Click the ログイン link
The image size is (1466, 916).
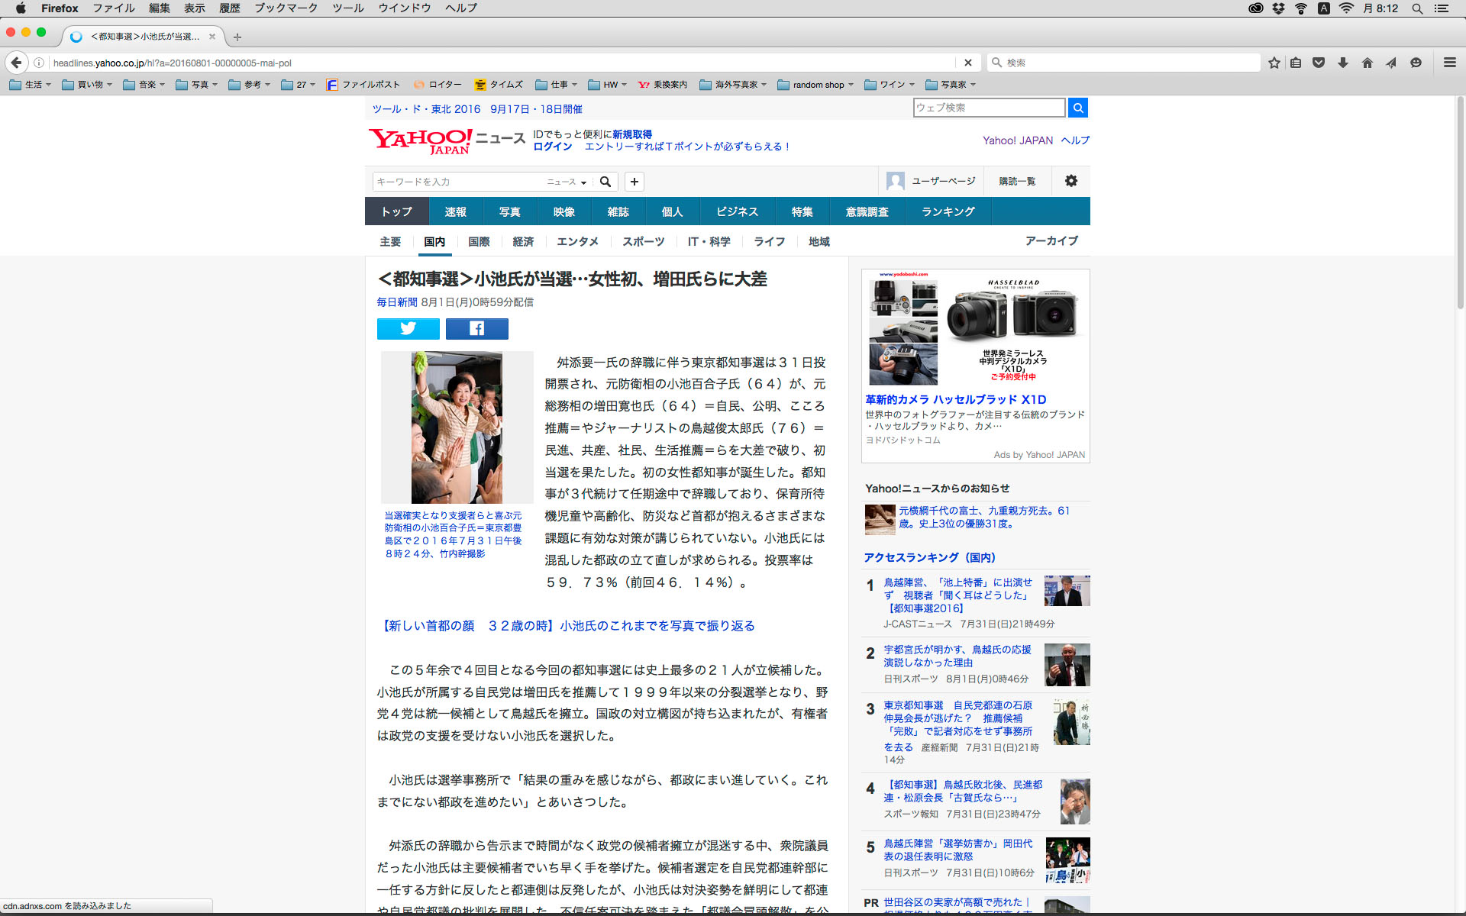552,147
